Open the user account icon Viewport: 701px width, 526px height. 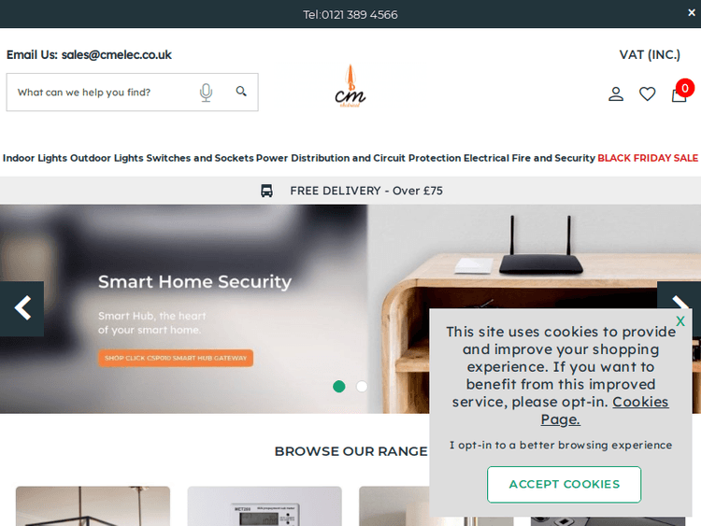pyautogui.click(x=616, y=93)
